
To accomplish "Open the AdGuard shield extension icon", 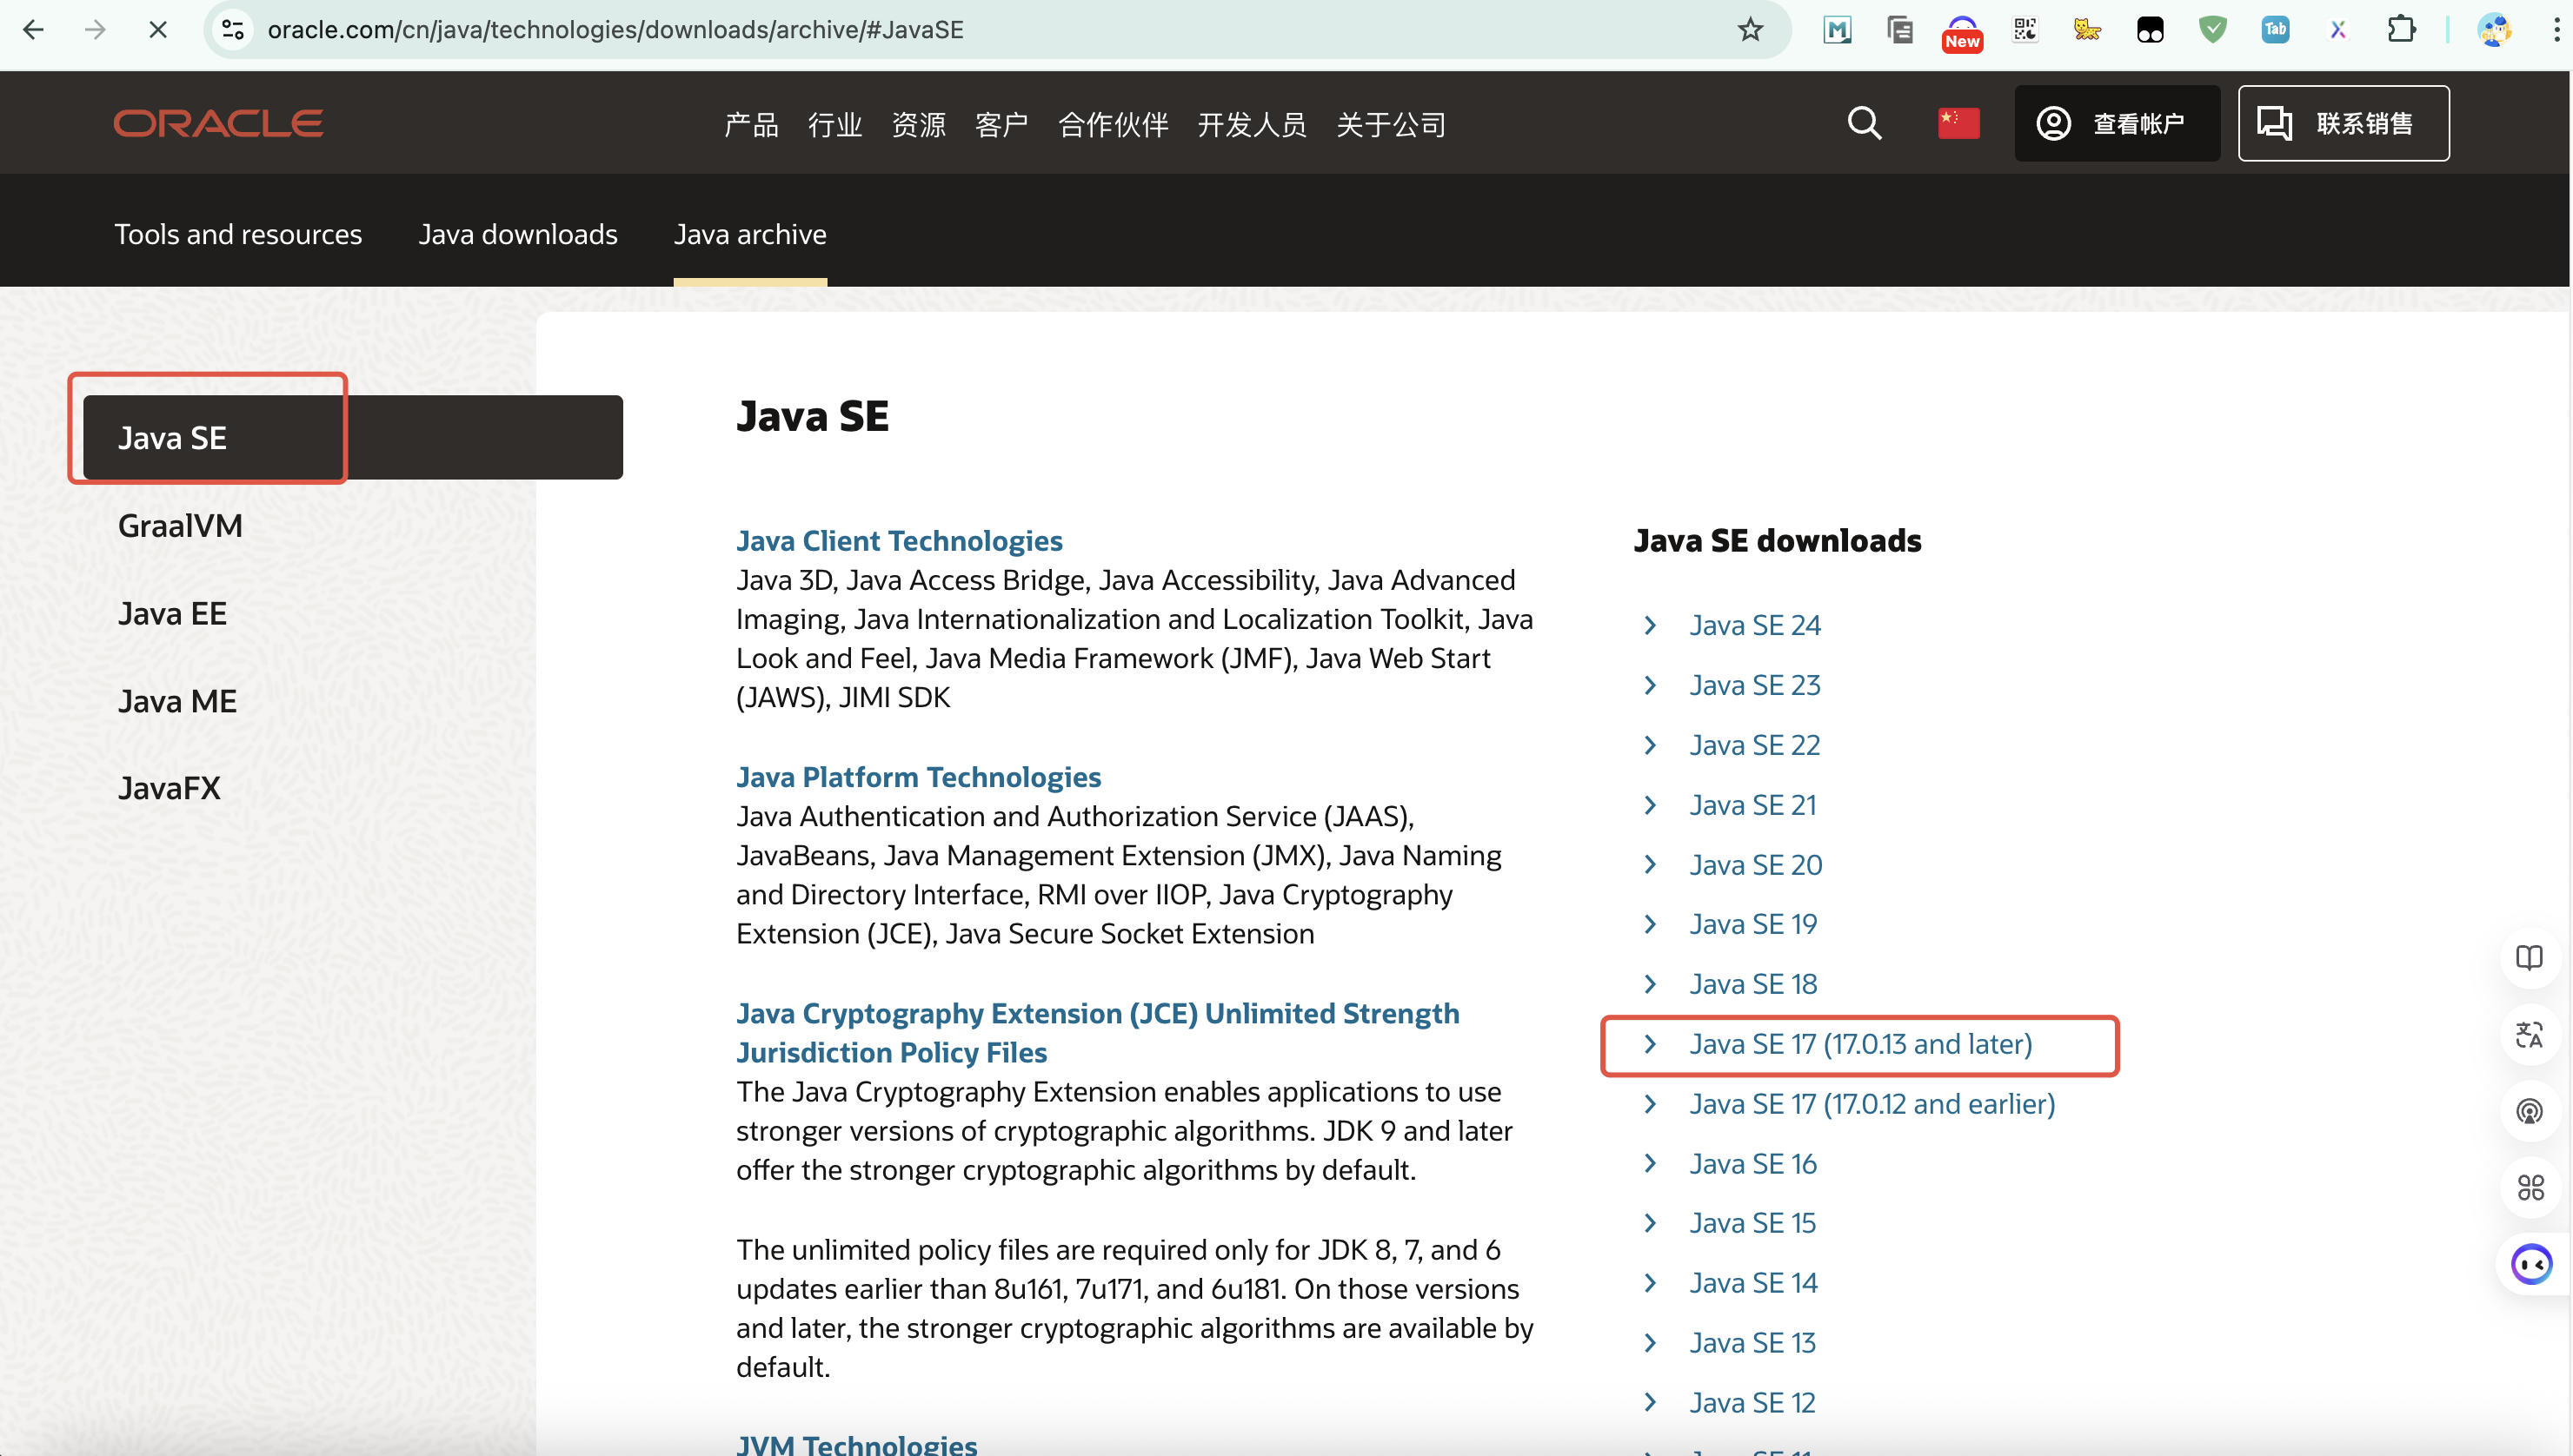I will pos(2212,30).
